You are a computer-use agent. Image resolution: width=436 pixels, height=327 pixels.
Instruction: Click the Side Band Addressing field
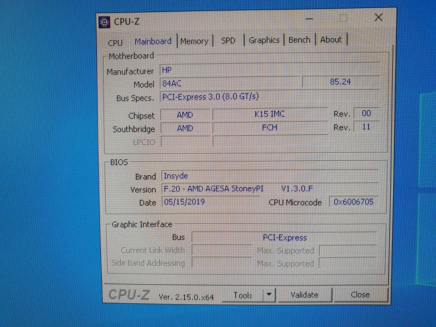tap(222, 263)
